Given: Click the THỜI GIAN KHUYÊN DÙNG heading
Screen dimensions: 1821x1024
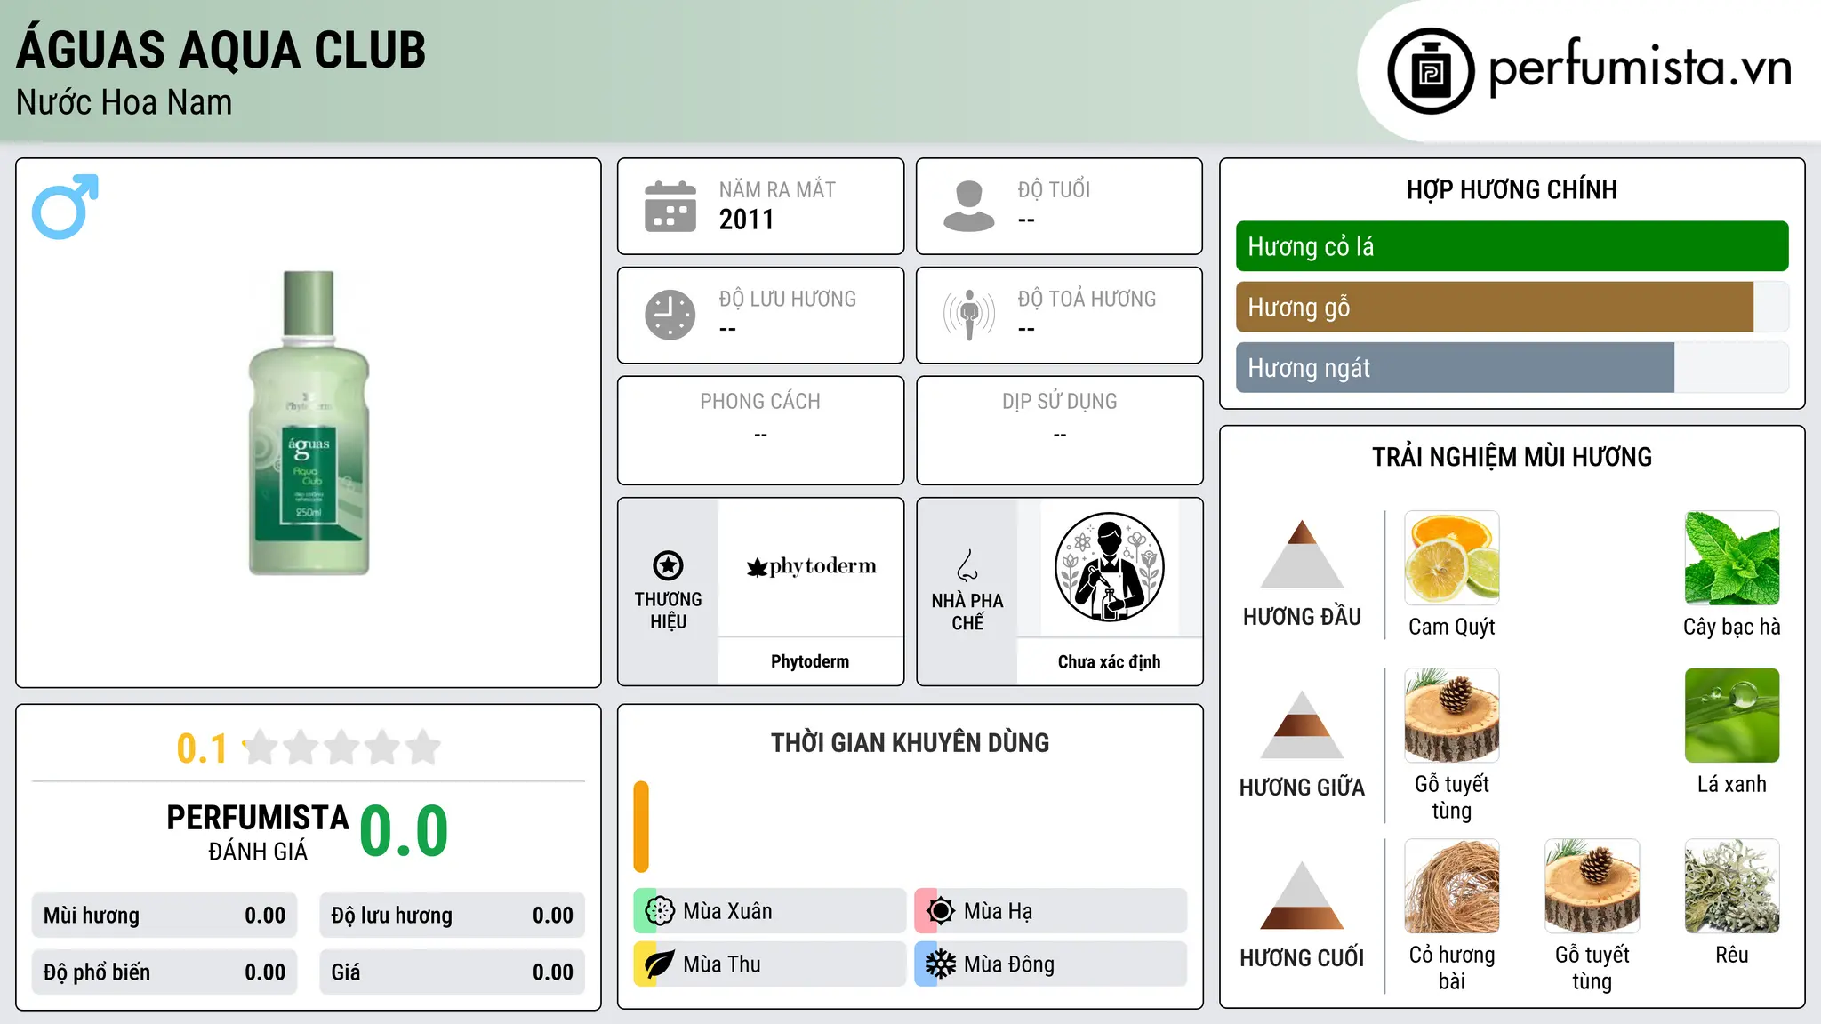Looking at the screenshot, I should (910, 742).
